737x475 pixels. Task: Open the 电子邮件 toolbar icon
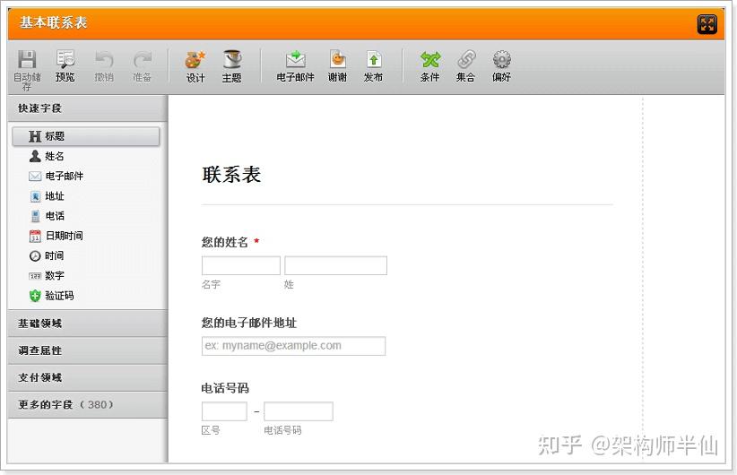tap(296, 60)
